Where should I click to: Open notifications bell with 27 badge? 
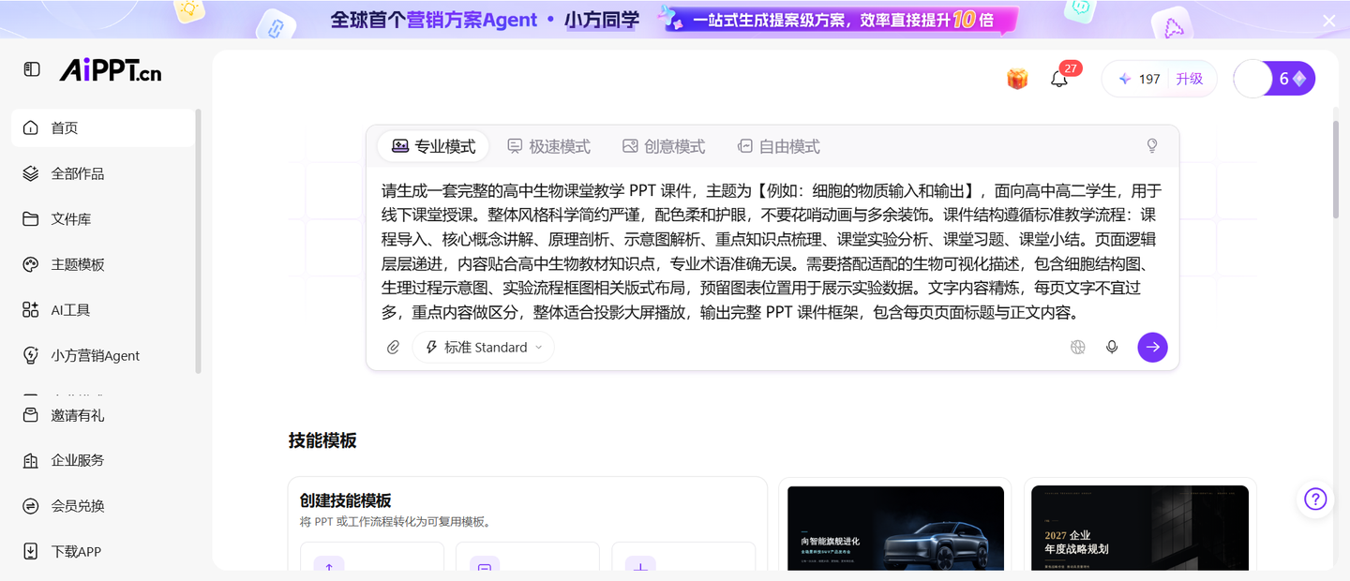[1060, 79]
